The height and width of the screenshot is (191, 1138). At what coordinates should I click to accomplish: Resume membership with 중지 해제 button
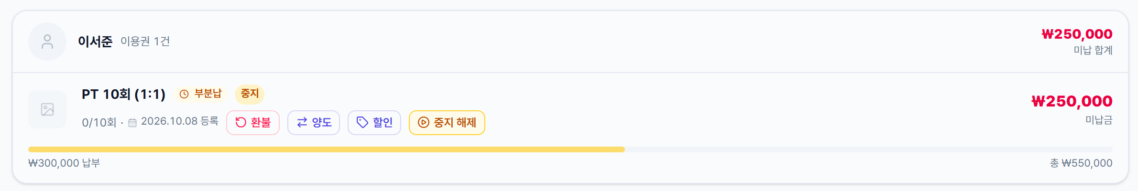[x=447, y=123]
